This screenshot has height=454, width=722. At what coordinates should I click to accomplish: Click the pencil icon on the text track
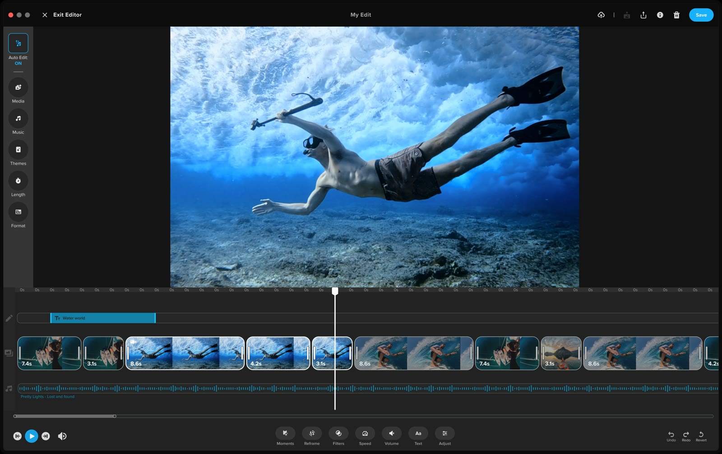(9, 318)
